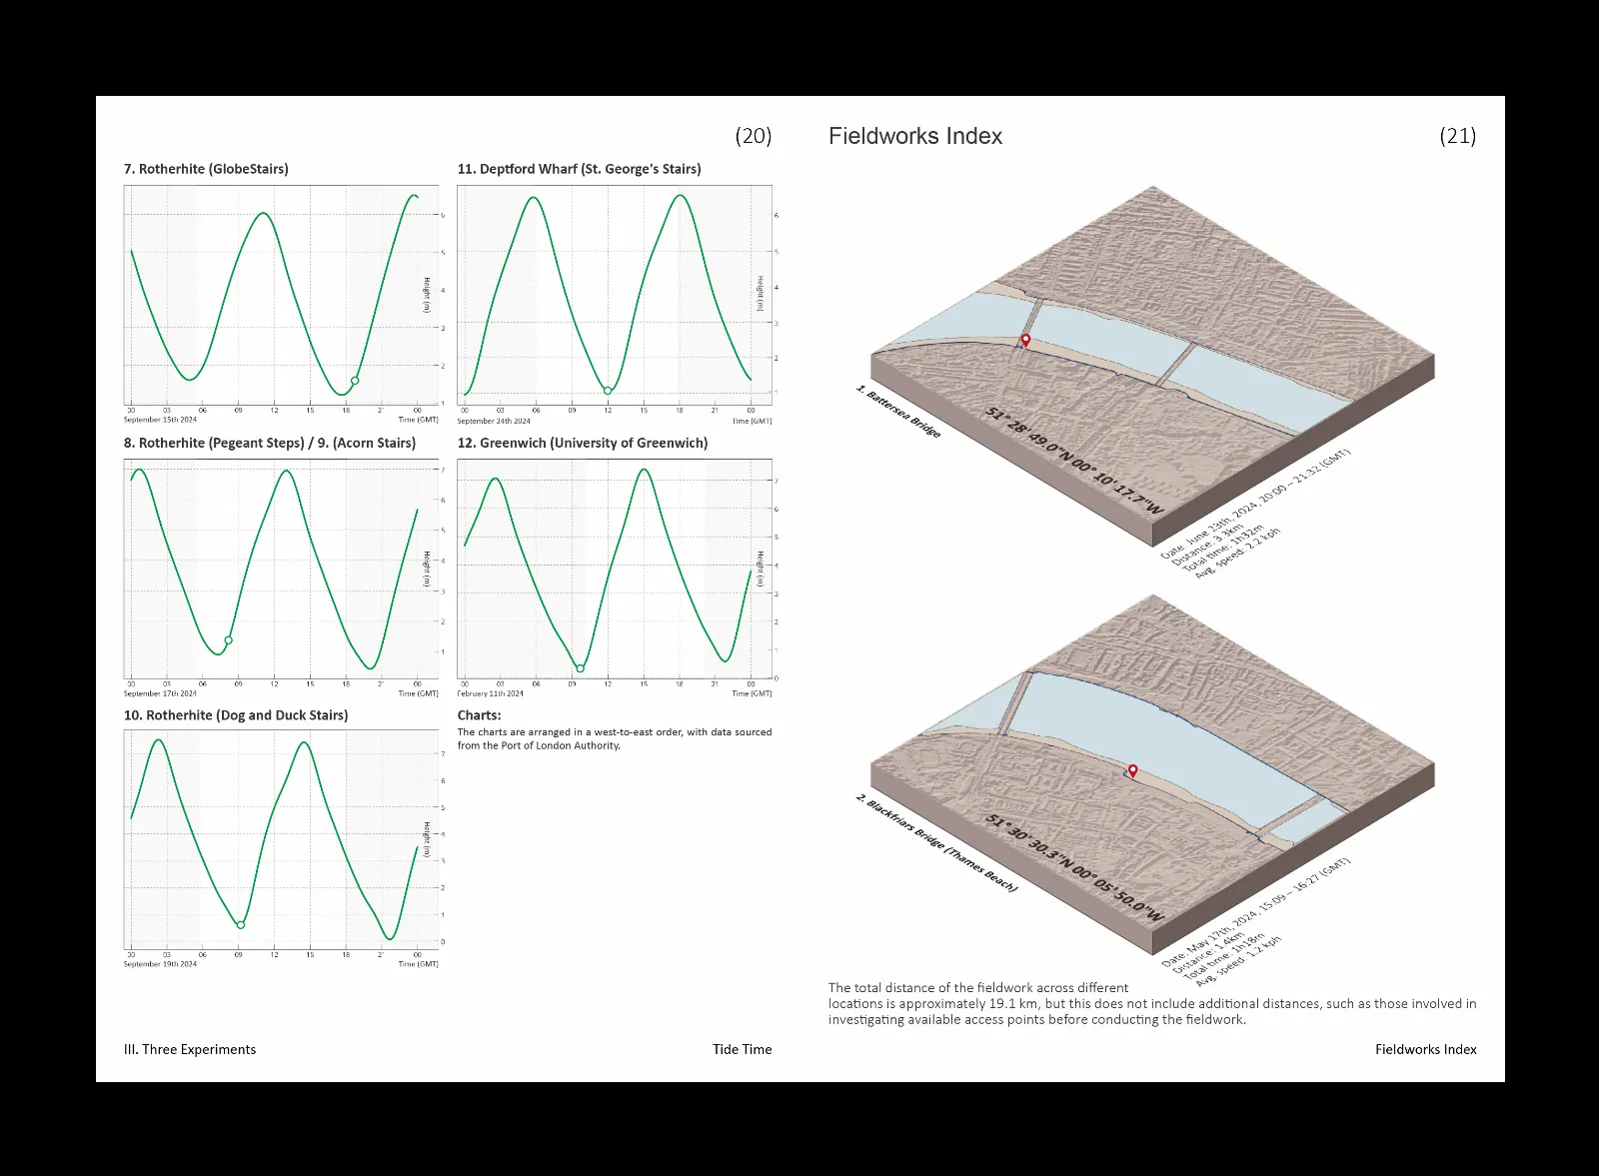Click the map label "1. Battersea Bridge"
Screen dimensions: 1599x1176
pyautogui.click(x=898, y=411)
